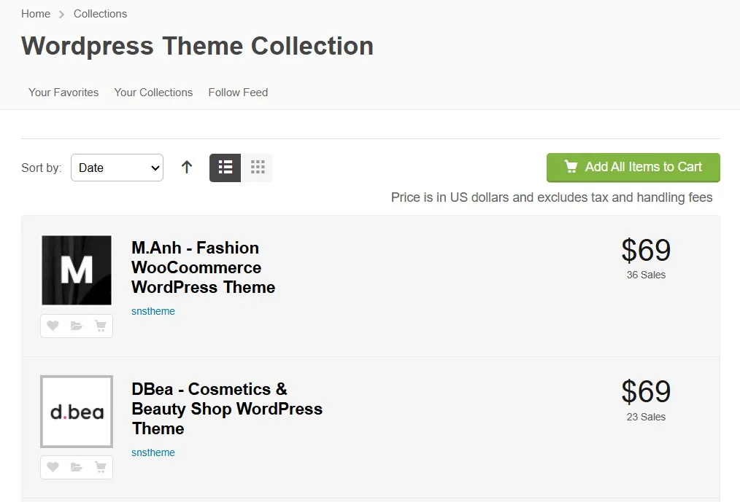The image size is (740, 502).
Task: Open DBea Cosmetics & Beauty Shop title
Action: 226,409
